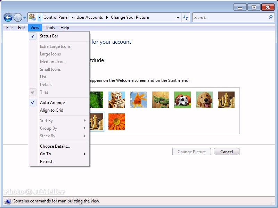Open the Help menu
278x208 pixels.
[x=65, y=28]
